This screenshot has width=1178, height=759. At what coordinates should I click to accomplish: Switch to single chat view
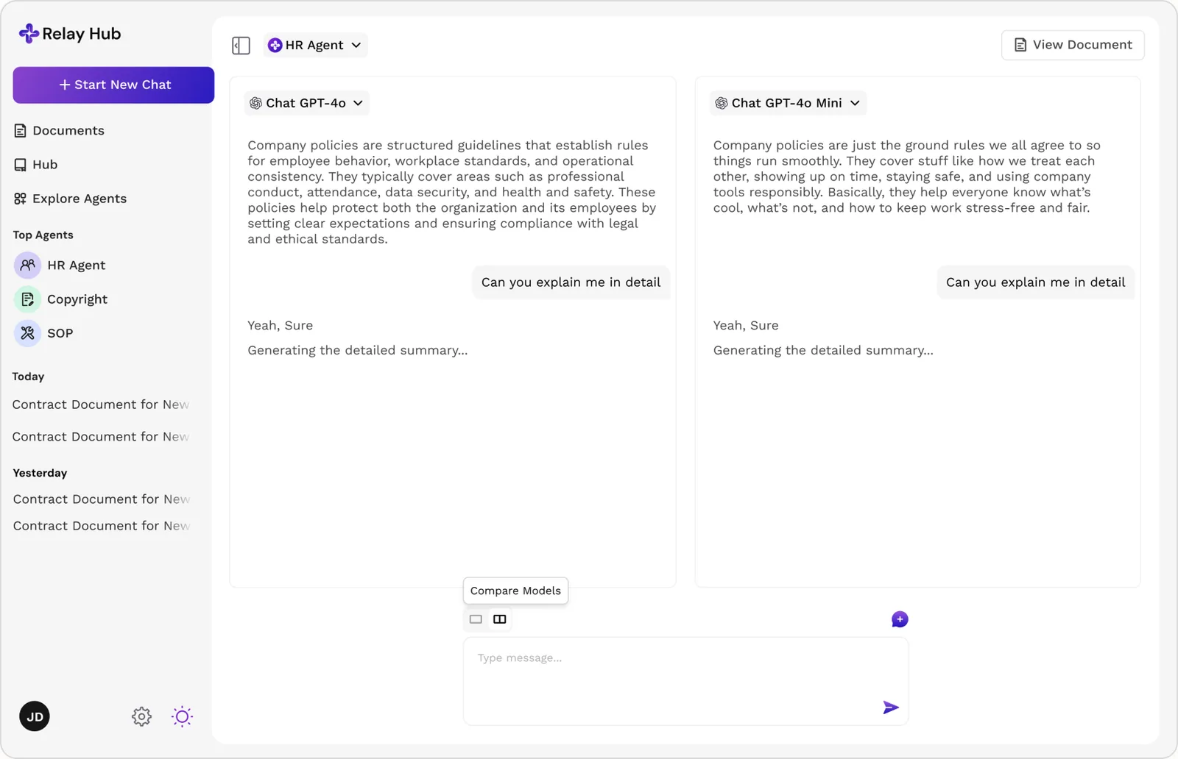(x=476, y=619)
